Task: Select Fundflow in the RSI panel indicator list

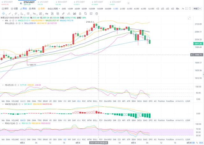Action: coord(170,140)
